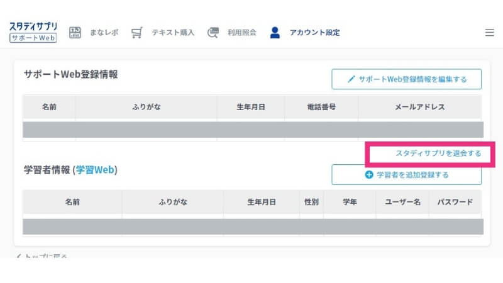Screen dimensions: 503x283
Task: Click the スタディサプリ サポートWeb logo
Action: (33, 32)
